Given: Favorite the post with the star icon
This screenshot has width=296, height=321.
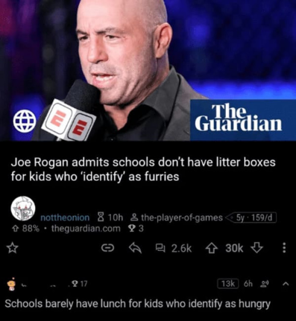Looking at the screenshot, I should tap(12, 248).
